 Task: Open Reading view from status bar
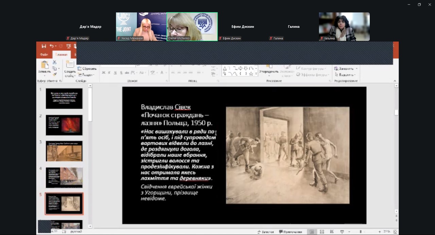point(332,232)
